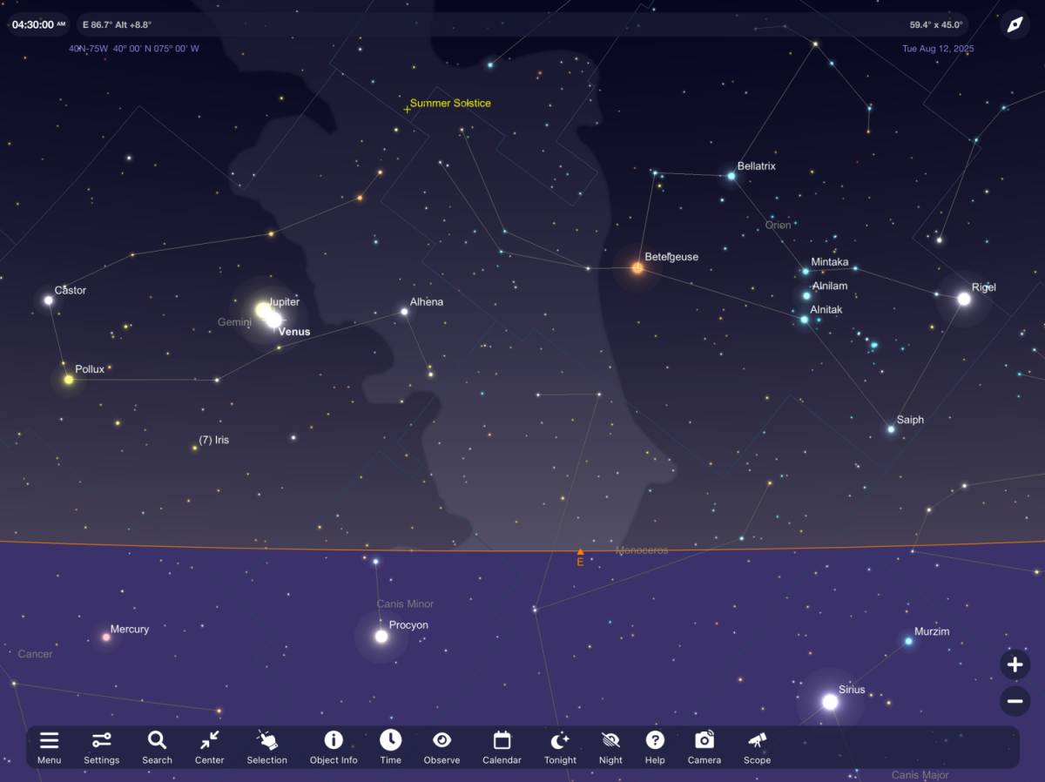Center the view on the selected object

[209, 746]
